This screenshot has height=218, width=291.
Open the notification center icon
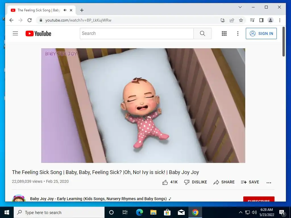[x=282, y=212]
